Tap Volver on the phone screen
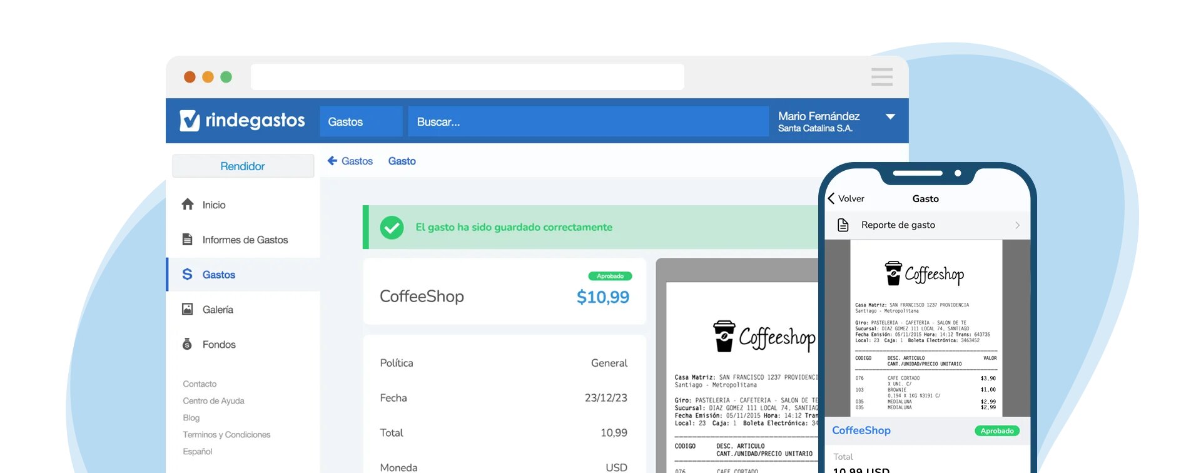The height and width of the screenshot is (473, 1201). pyautogui.click(x=846, y=199)
